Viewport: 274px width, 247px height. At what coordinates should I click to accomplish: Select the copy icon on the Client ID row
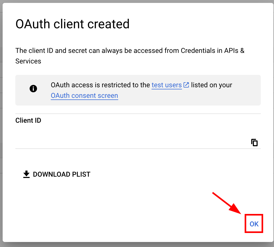(254, 142)
